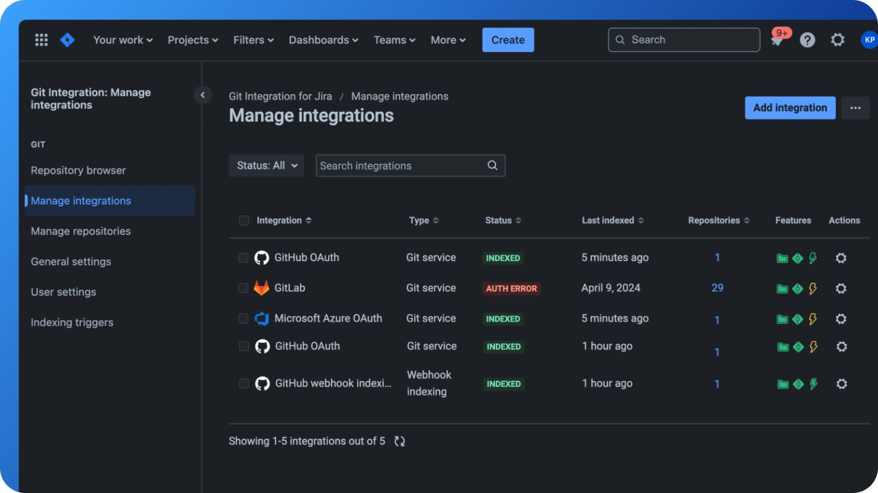Viewport: 878px width, 493px height.
Task: Click the Jira logo icon
Action: [67, 40]
